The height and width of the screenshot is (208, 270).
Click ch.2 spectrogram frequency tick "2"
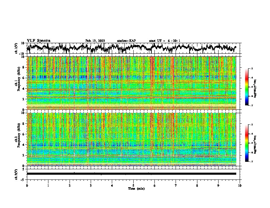click(x=24, y=155)
